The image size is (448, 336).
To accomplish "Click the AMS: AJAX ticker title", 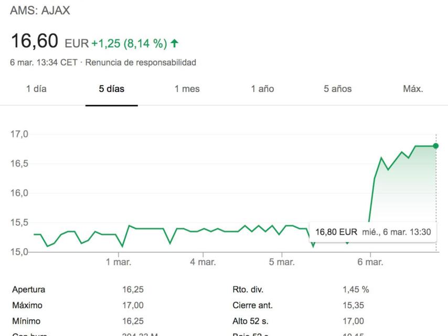I will pyautogui.click(x=40, y=10).
